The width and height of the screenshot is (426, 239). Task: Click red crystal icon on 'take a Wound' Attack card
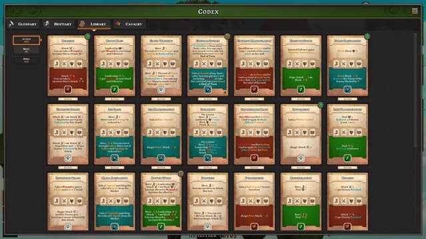[x=68, y=90]
